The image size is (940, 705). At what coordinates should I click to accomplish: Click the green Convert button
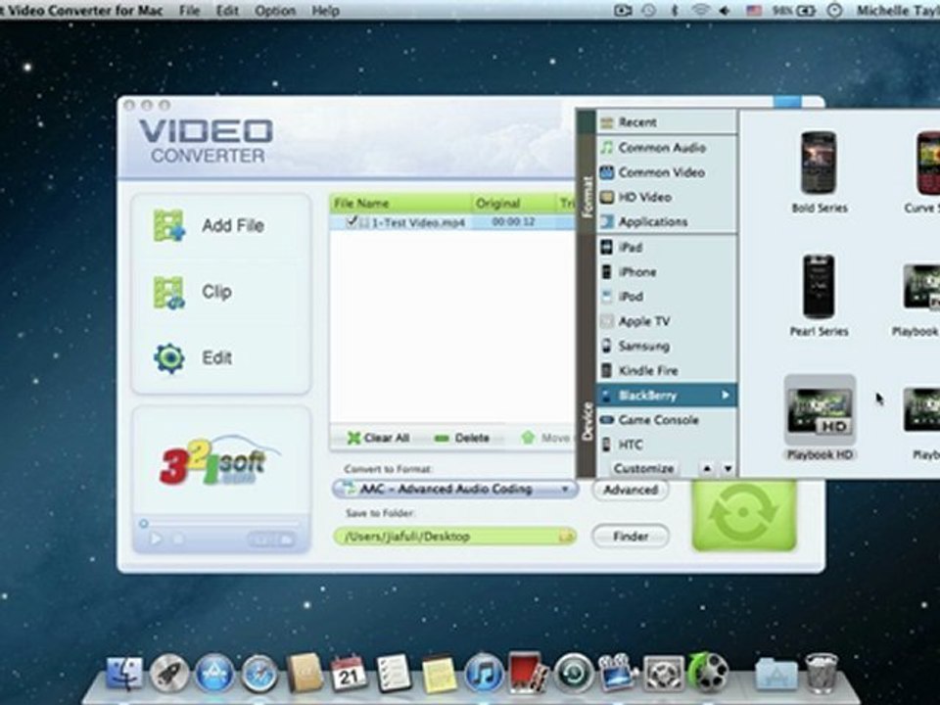(744, 514)
